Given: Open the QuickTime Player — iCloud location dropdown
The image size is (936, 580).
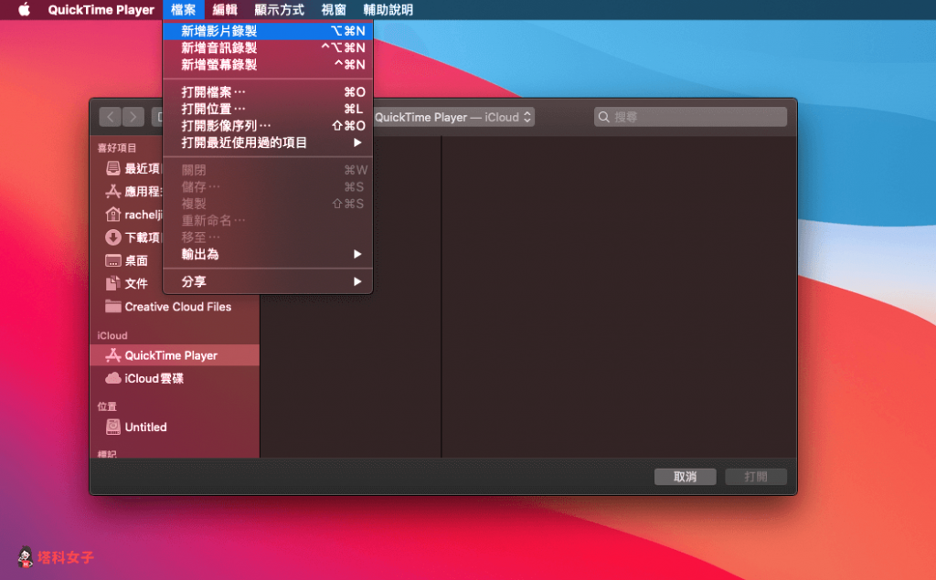Looking at the screenshot, I should (x=453, y=117).
